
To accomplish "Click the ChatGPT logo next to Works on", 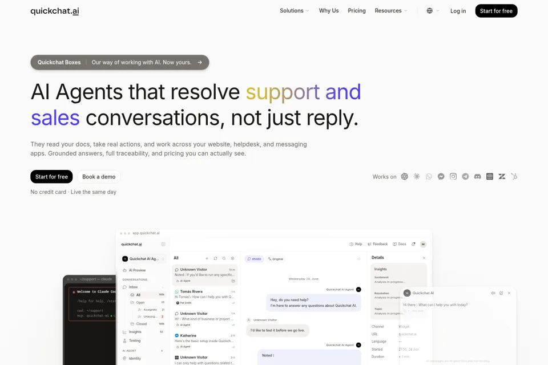I will (x=404, y=176).
